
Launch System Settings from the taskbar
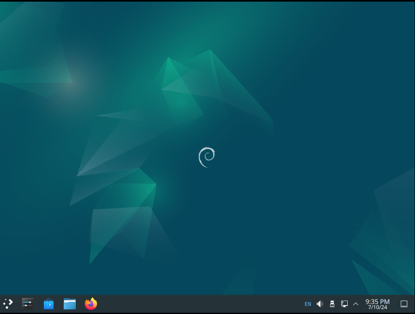click(x=28, y=304)
